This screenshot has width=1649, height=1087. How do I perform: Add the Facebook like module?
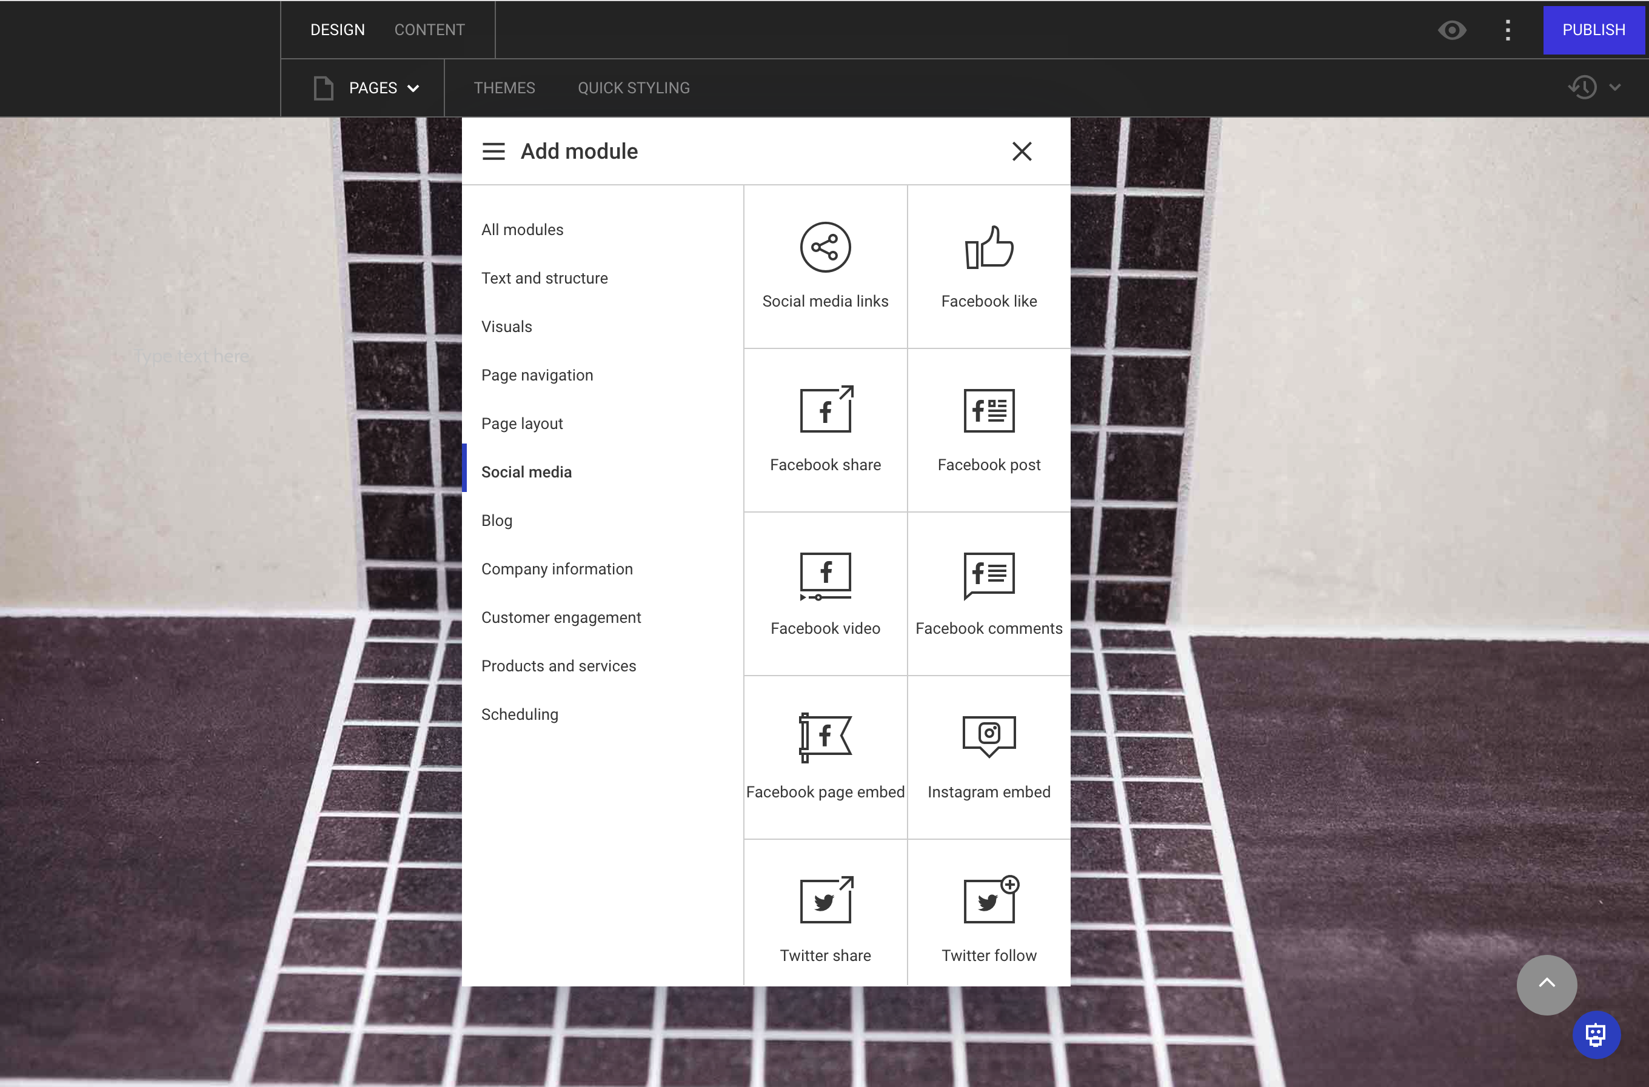pyautogui.click(x=989, y=266)
